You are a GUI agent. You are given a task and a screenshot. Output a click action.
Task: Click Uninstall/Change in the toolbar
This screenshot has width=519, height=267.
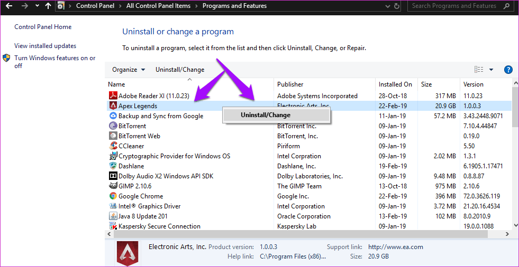(x=180, y=70)
